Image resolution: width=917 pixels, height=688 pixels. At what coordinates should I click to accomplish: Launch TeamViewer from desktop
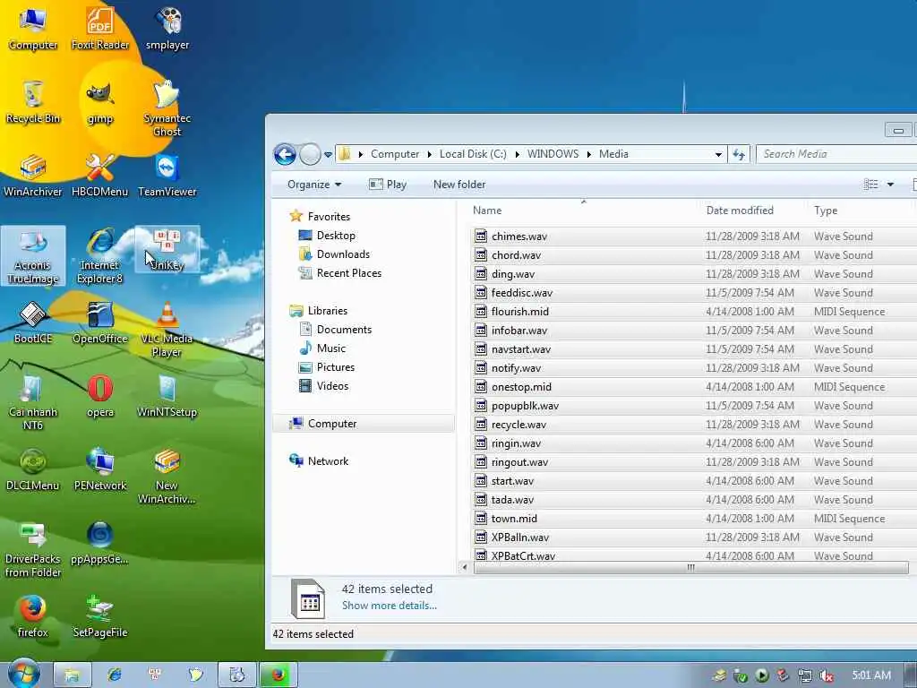pyautogui.click(x=167, y=175)
